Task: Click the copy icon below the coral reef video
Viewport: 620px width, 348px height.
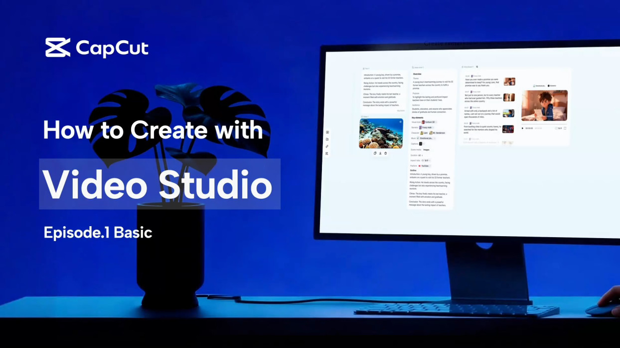Action: (375, 153)
